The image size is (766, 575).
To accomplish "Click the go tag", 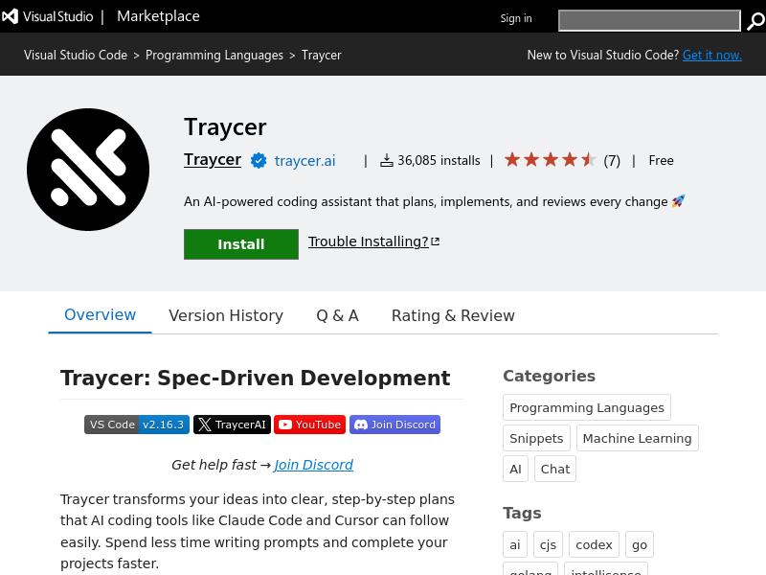I will click(x=640, y=544).
